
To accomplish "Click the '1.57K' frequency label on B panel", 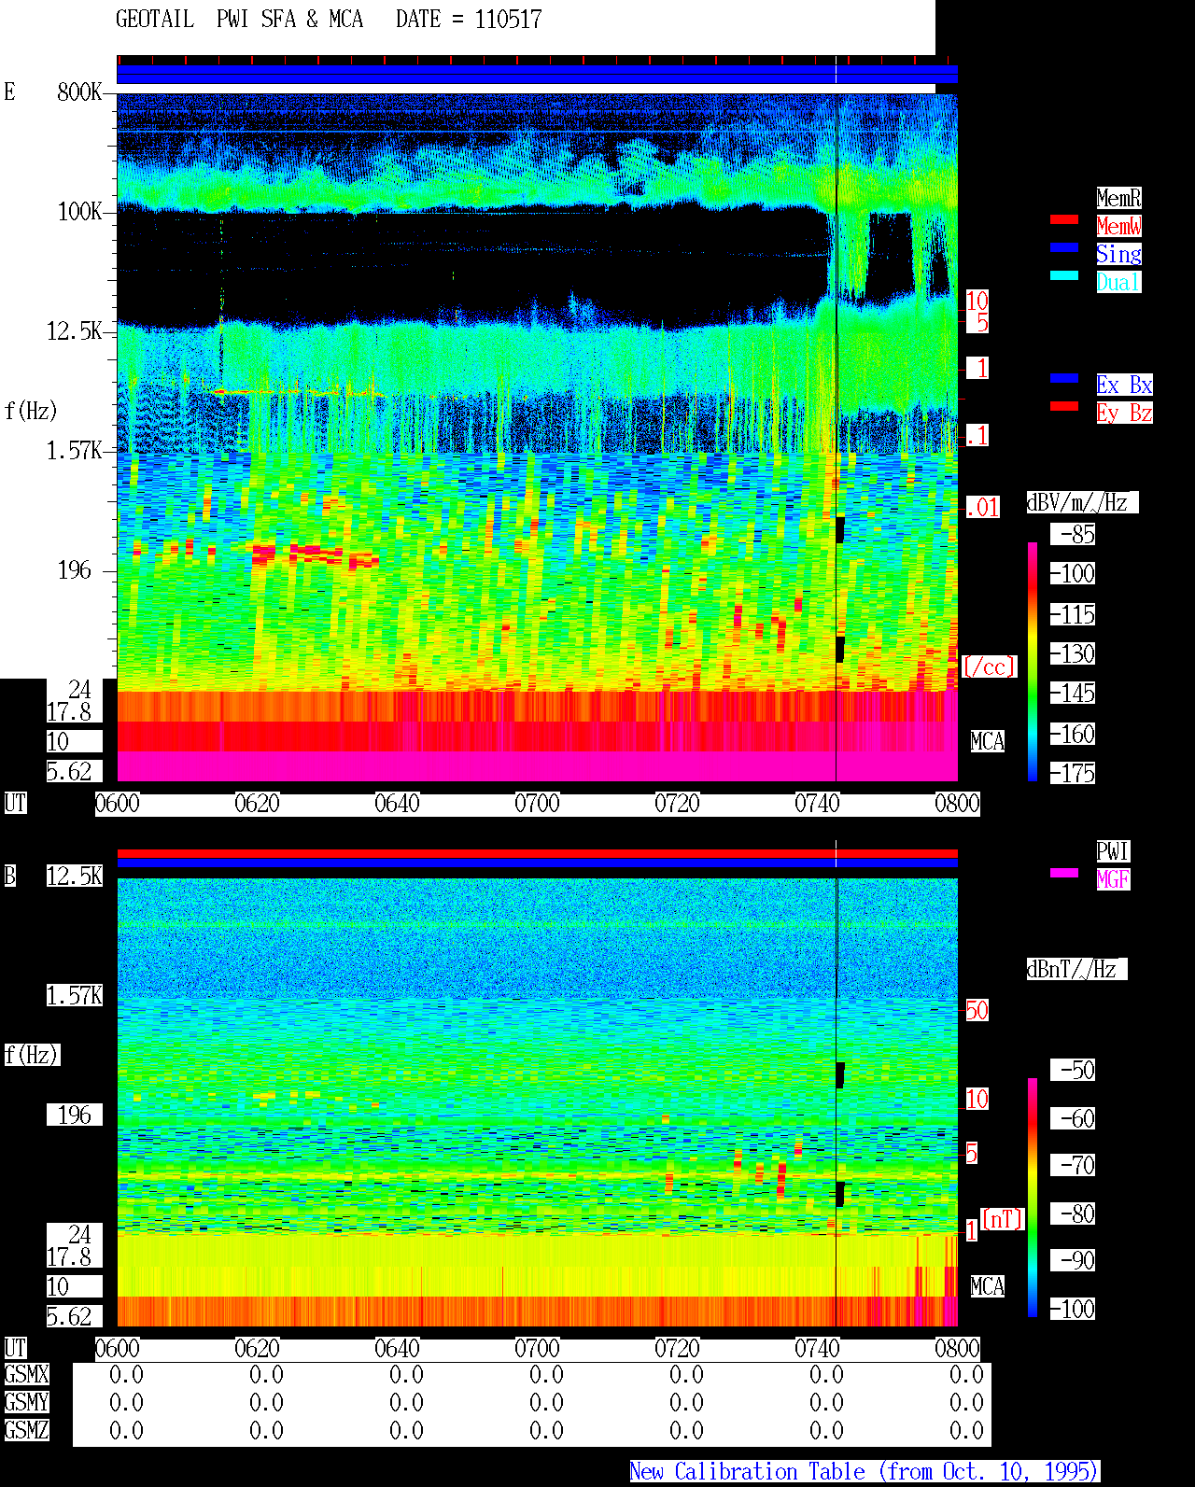I will 75,995.
